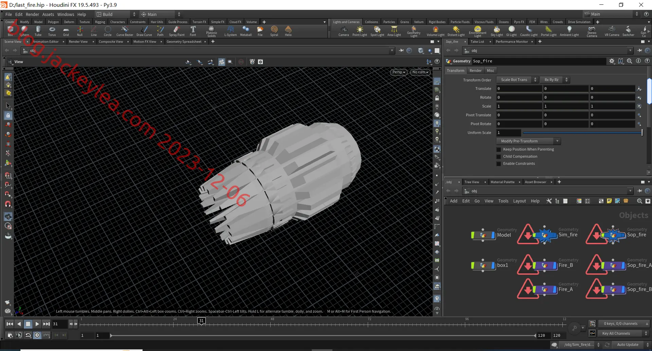Screen dimensions: 652x351
Task: Expand the Modify Pre-Transform dropdown
Action: pos(528,141)
